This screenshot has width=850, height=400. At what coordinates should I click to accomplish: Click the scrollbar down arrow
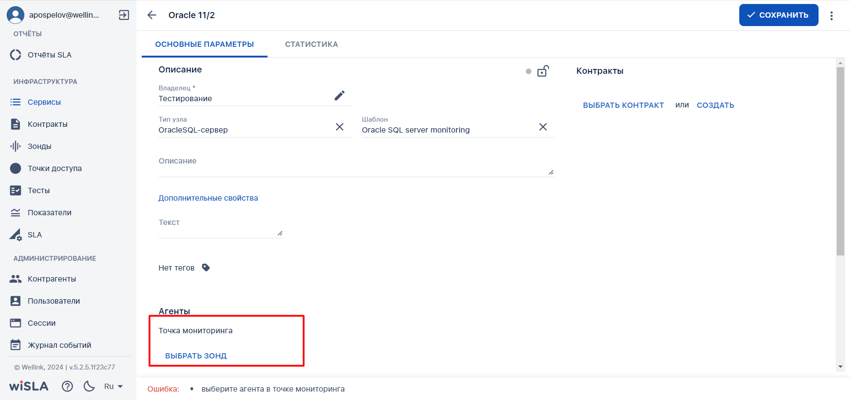[x=840, y=367]
